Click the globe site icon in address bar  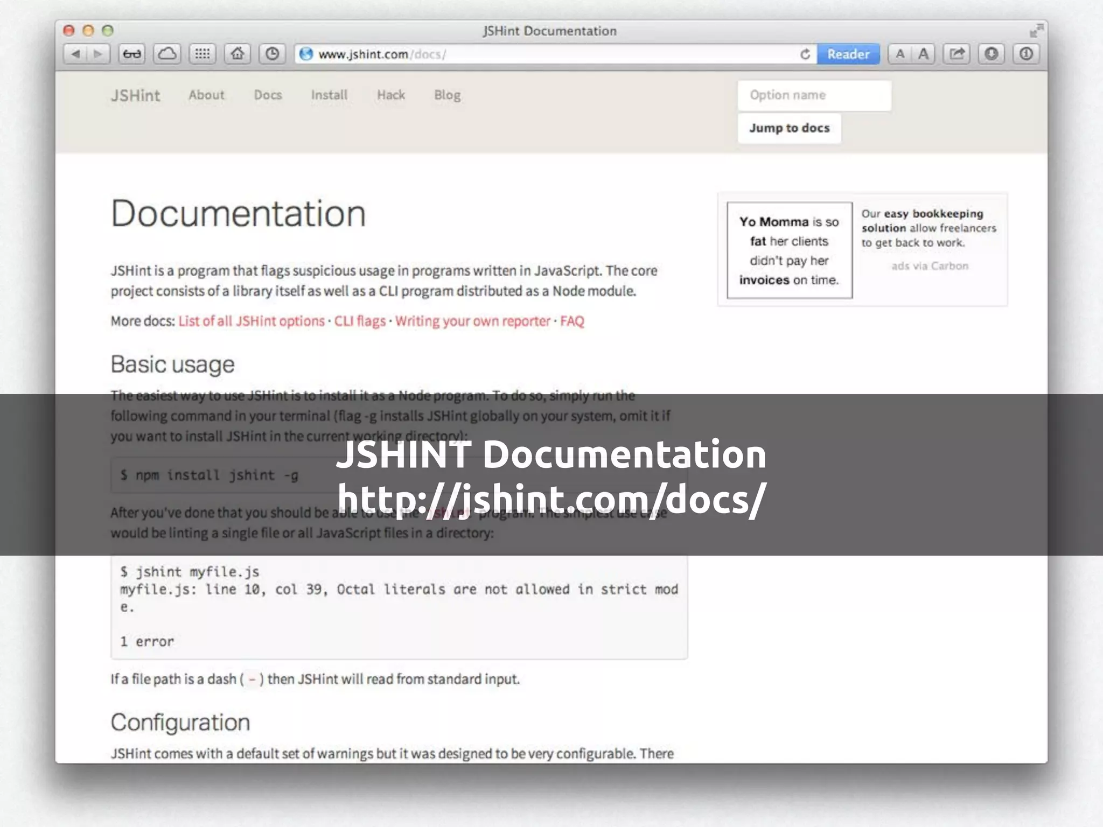(x=306, y=54)
